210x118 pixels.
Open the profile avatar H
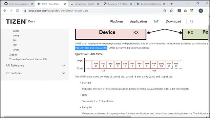tap(200, 11)
